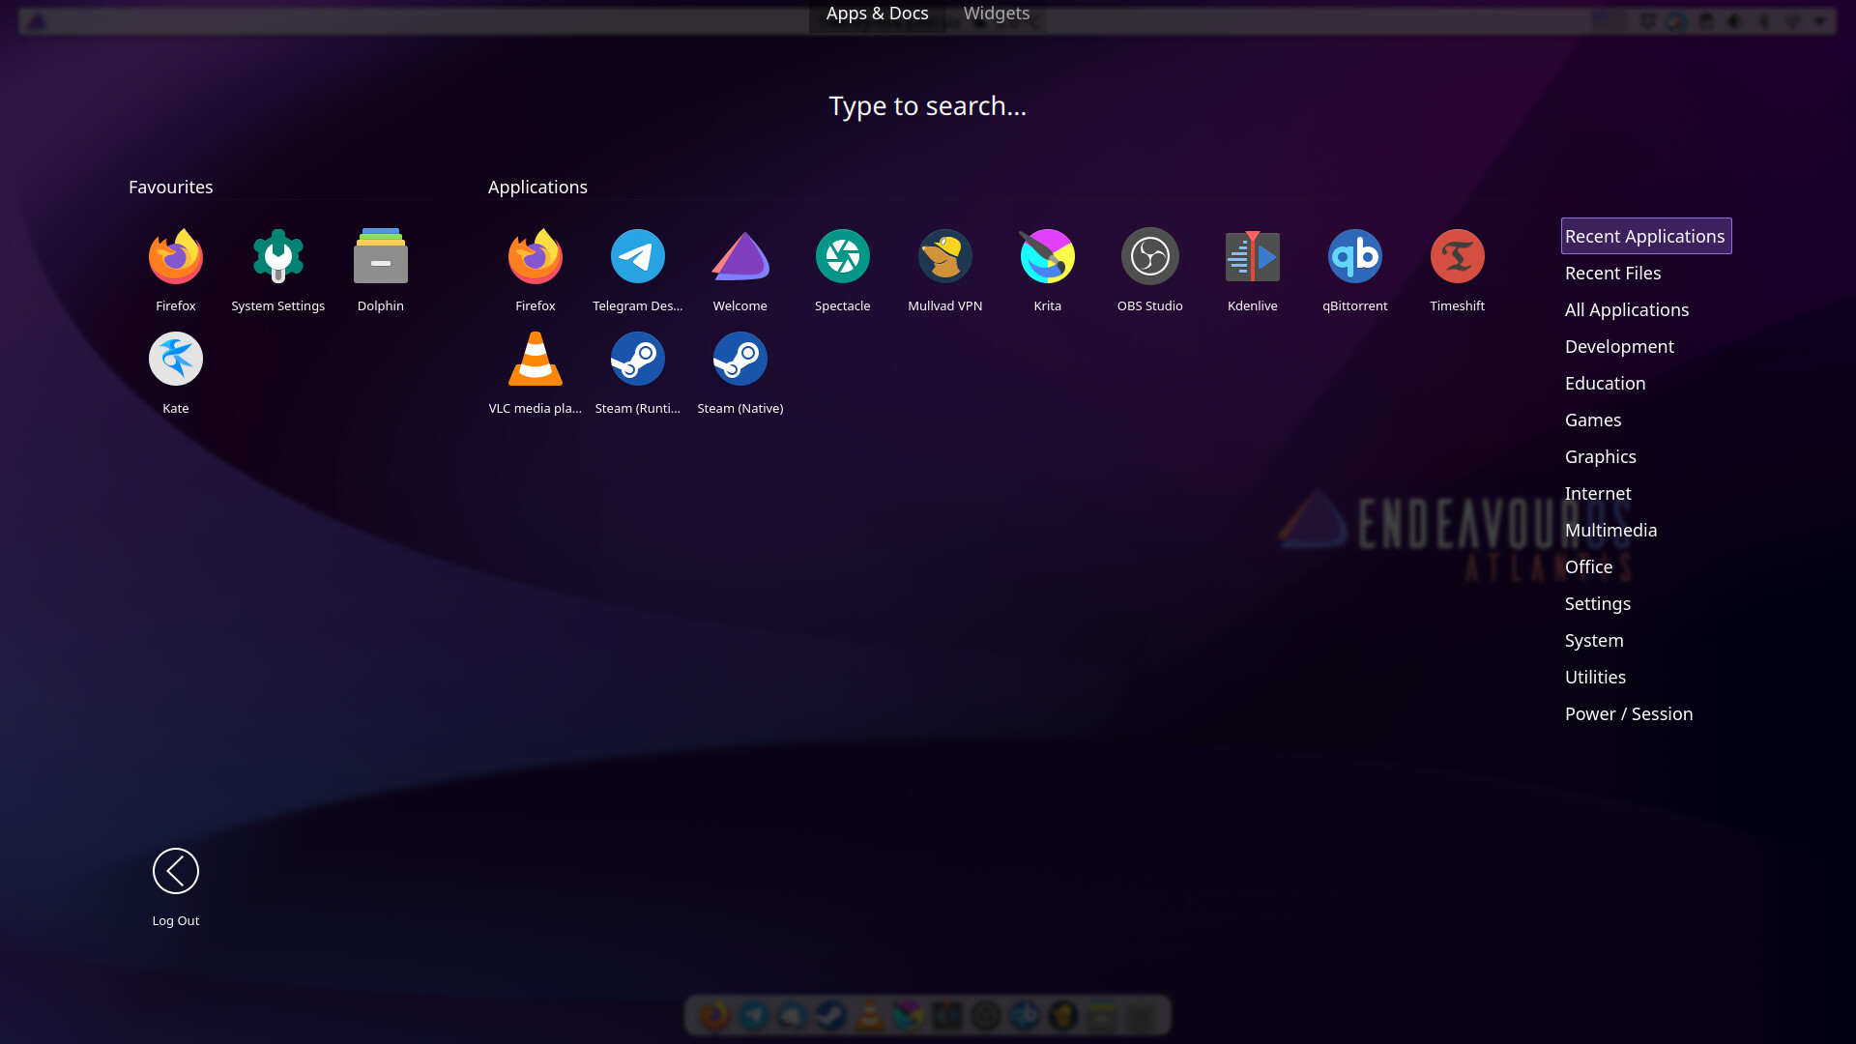This screenshot has height=1044, width=1856.
Task: Launch Telegram Desktop
Action: (637, 270)
